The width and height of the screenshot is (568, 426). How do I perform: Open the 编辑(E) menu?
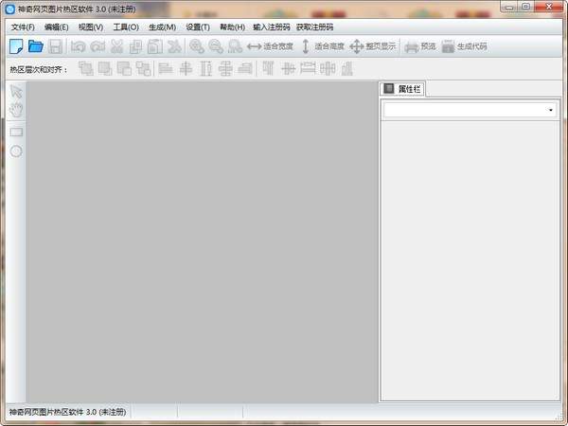[x=56, y=27]
